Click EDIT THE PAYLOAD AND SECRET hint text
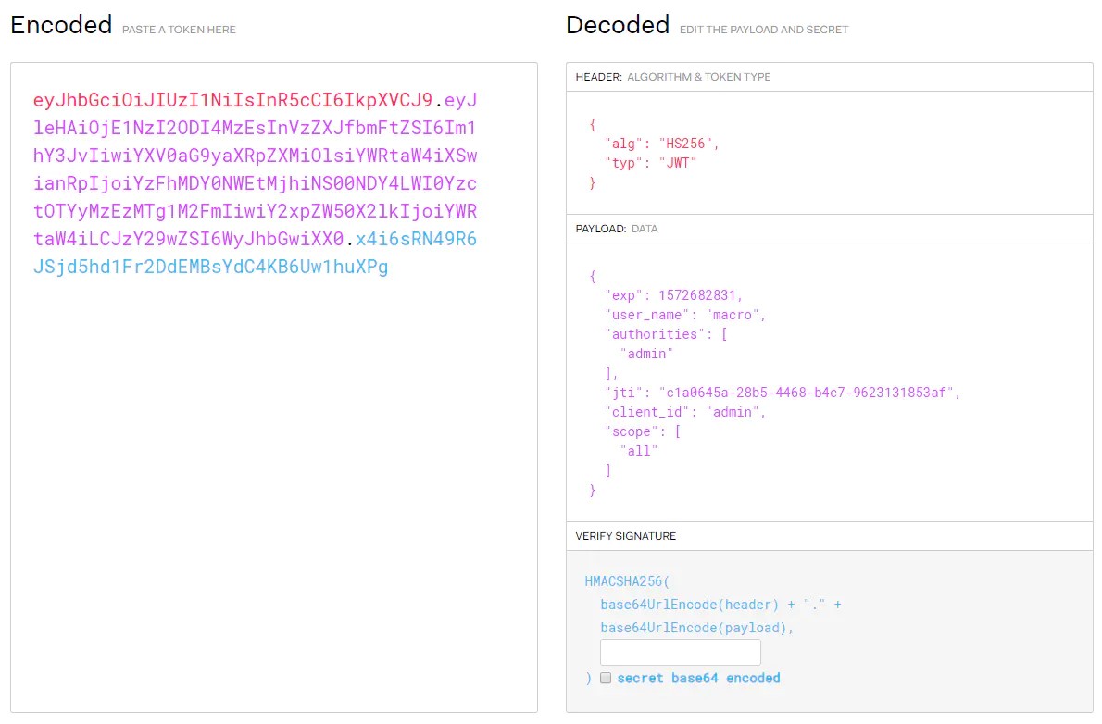Viewport: 1102px width, 724px height. click(763, 30)
